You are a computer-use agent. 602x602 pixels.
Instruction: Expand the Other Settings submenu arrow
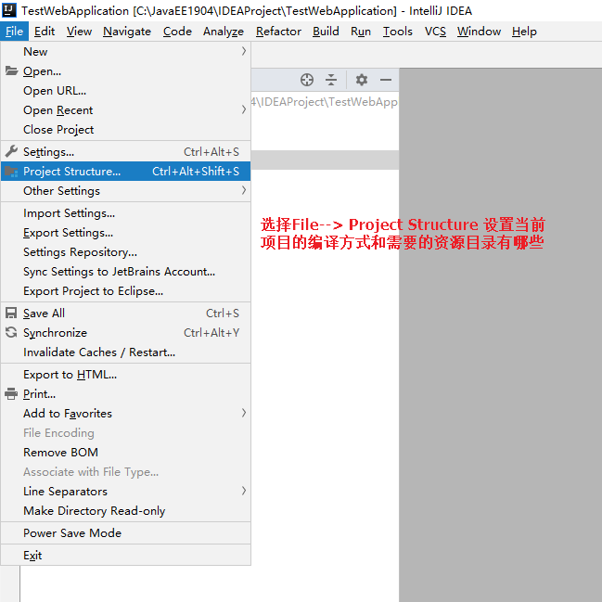point(244,190)
